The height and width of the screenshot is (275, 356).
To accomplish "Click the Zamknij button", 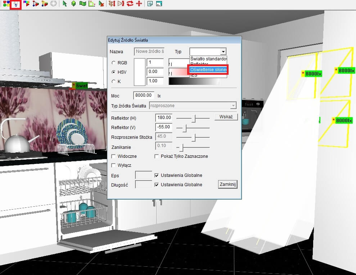I will (227, 184).
